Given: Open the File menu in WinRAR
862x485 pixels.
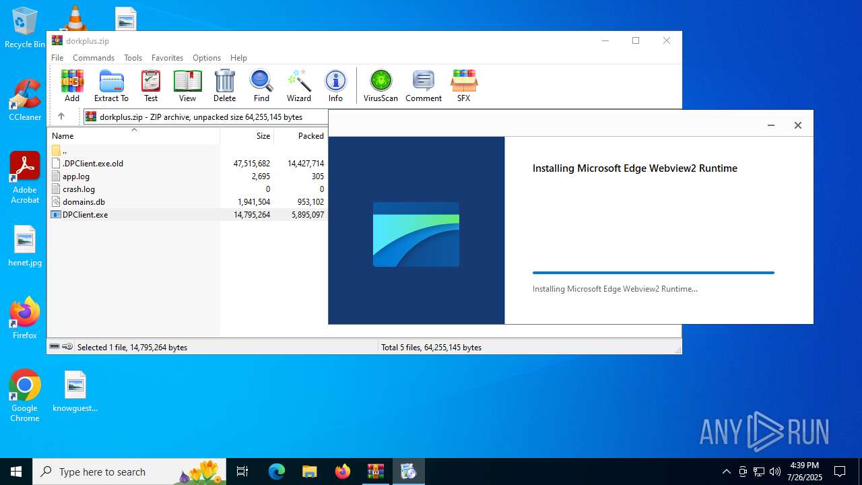Looking at the screenshot, I should (57, 58).
